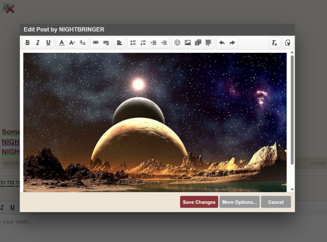The width and height of the screenshot is (327, 242).
Task: Open the text alignment dropdown
Action: pyautogui.click(x=119, y=43)
